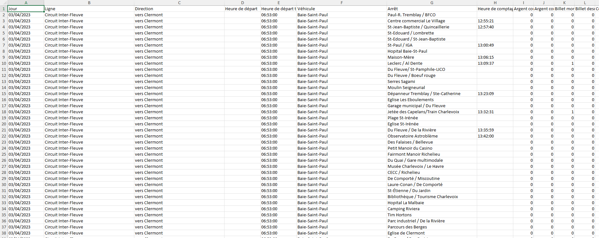Click time cell '12:57:40'
The width and height of the screenshot is (599, 238).
click(x=495, y=27)
